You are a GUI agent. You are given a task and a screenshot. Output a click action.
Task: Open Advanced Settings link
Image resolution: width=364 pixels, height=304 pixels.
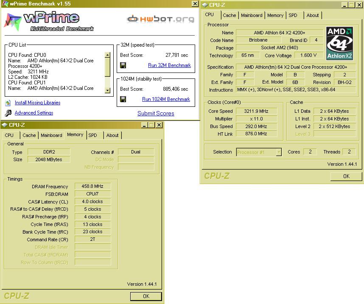coord(34,113)
